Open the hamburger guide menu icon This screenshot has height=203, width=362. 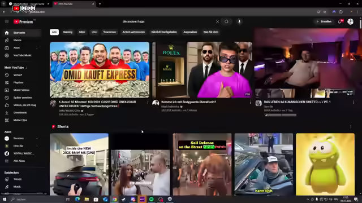(7, 21)
